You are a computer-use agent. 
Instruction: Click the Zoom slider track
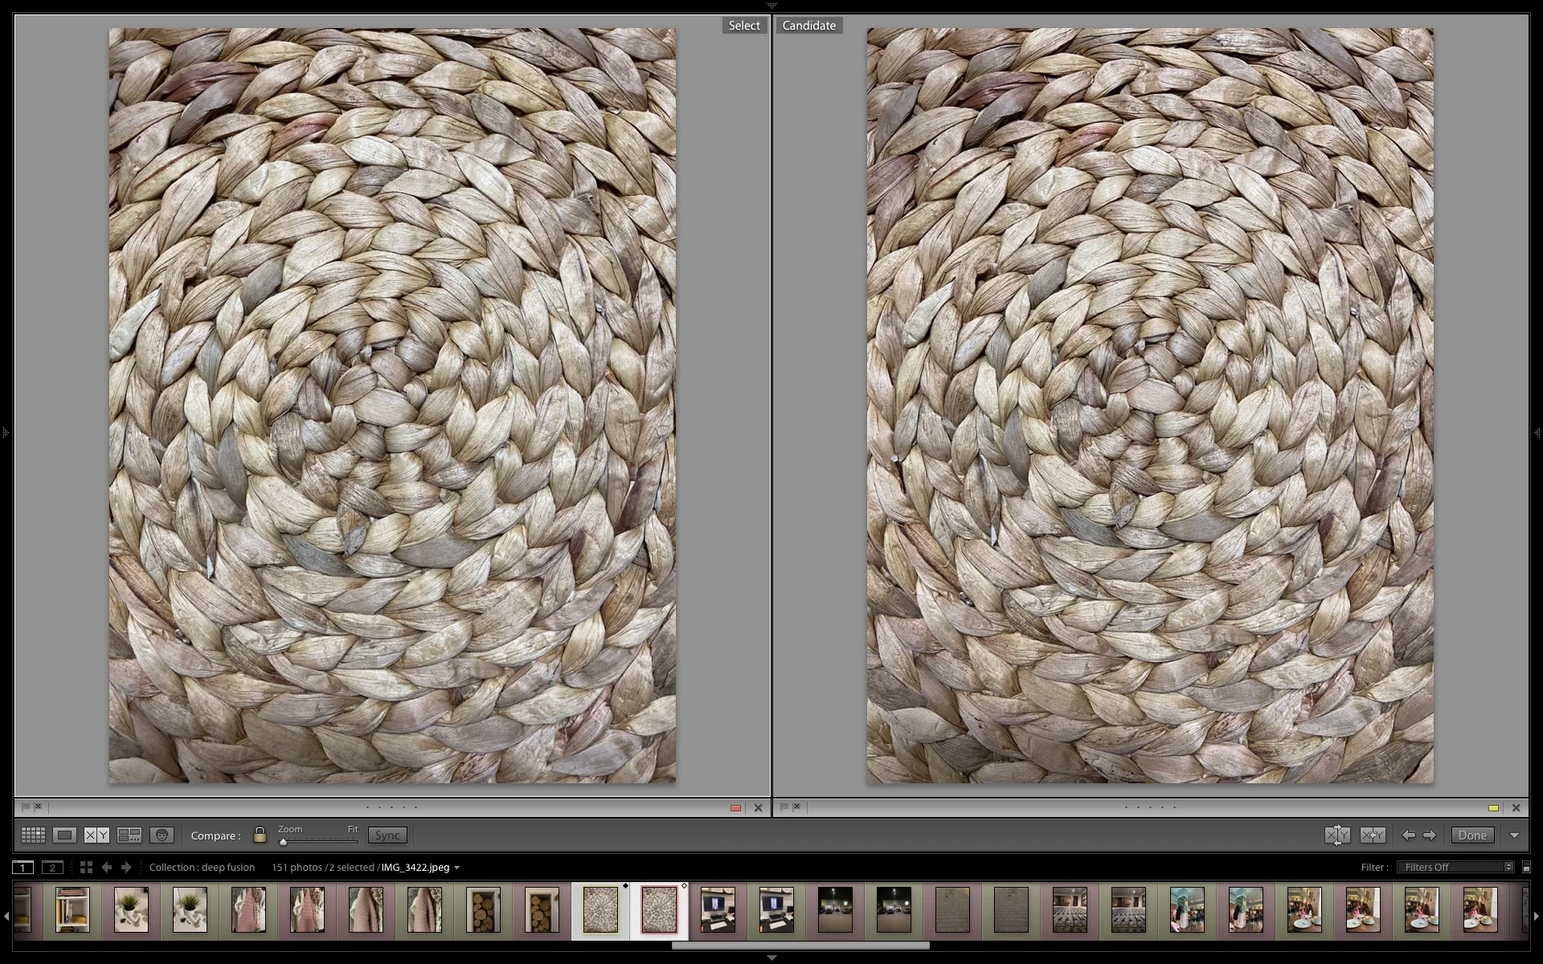click(x=318, y=841)
